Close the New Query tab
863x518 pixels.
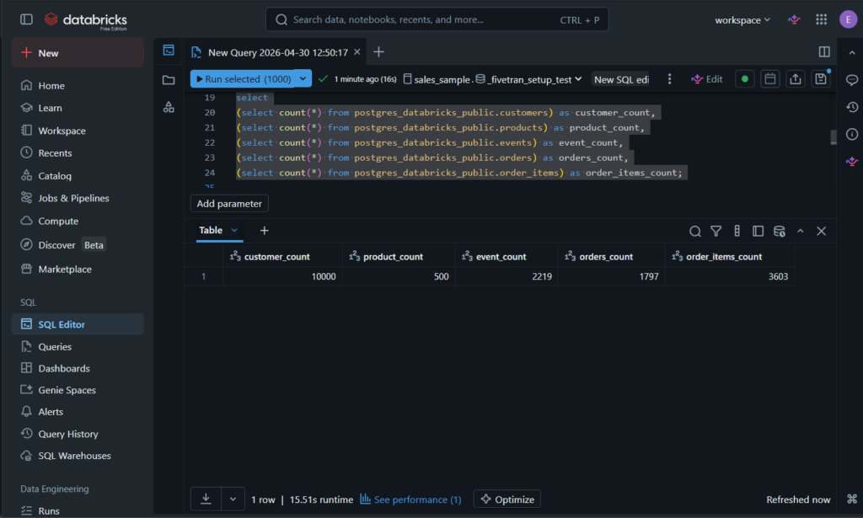click(x=357, y=51)
